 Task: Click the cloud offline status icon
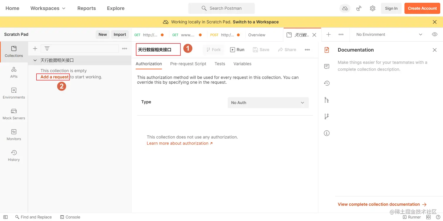tap(345, 9)
